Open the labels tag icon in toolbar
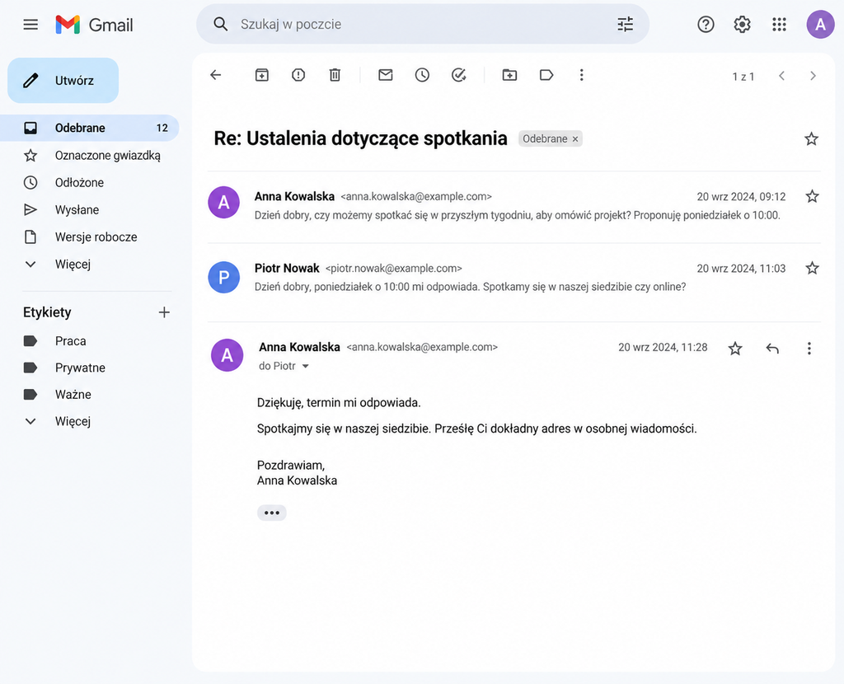The height and width of the screenshot is (684, 844). point(546,75)
